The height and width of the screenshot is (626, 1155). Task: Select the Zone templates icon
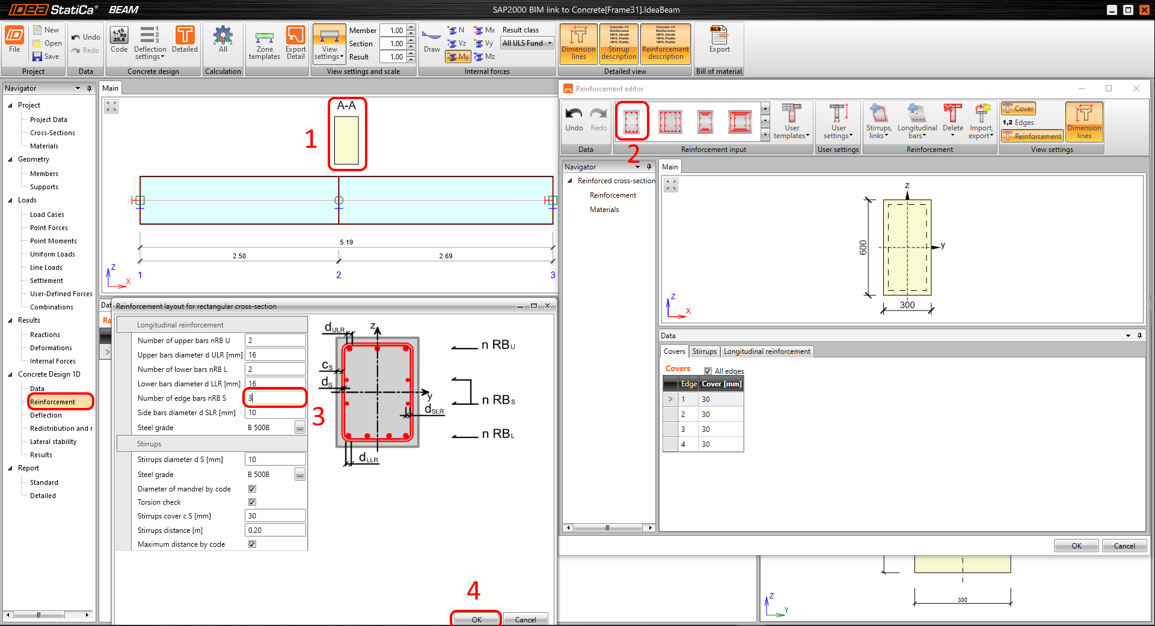coord(265,43)
